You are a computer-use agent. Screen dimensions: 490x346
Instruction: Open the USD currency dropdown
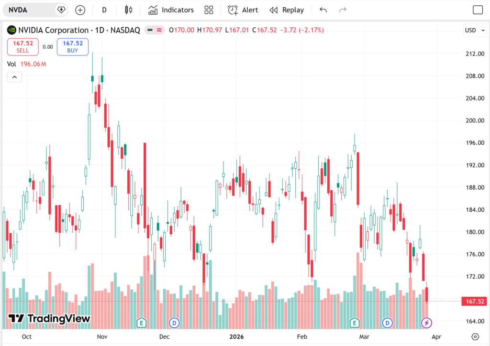click(x=474, y=30)
